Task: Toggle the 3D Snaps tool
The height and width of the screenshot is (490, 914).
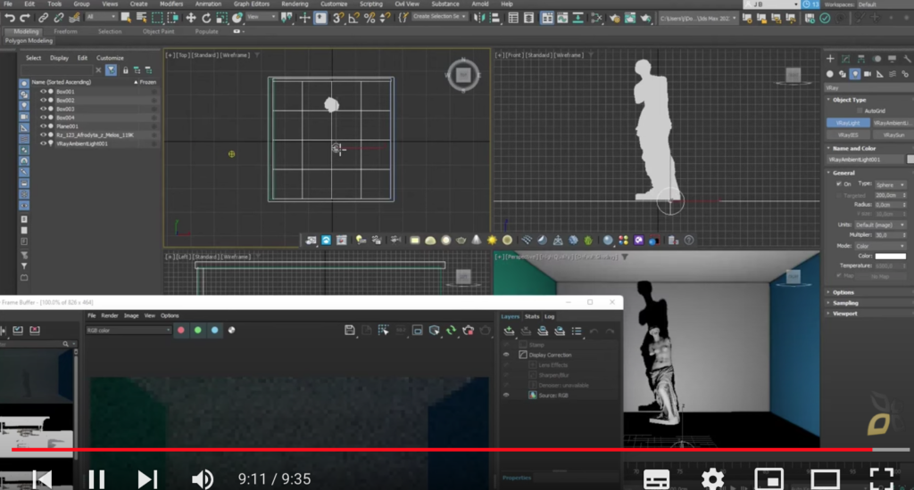Action: (337, 18)
